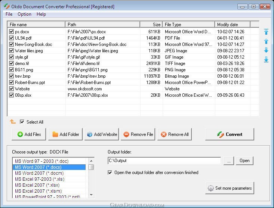Remove all files from the list
Image resolution: width=274 pixels, height=208 pixels.
pos(175,134)
